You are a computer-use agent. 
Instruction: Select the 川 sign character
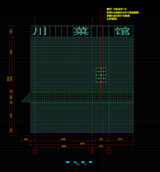[40, 31]
